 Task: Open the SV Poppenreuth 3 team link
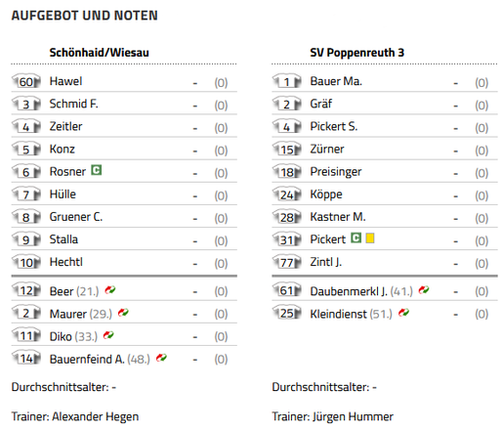point(356,53)
